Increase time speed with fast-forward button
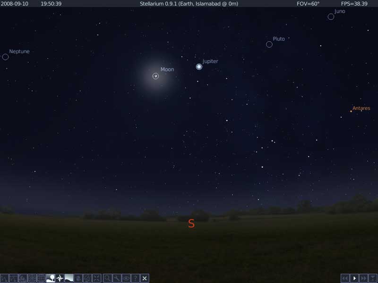Image resolution: width=378 pixels, height=283 pixels. [364, 278]
